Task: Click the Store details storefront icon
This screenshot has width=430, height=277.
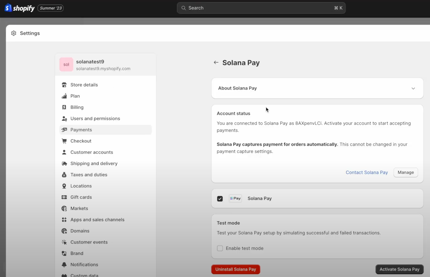Action: click(64, 85)
